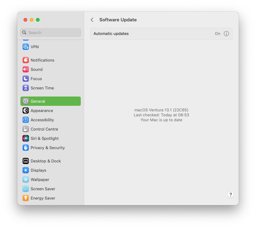
Task: Open Wallpaper settings label
Action: click(40, 179)
